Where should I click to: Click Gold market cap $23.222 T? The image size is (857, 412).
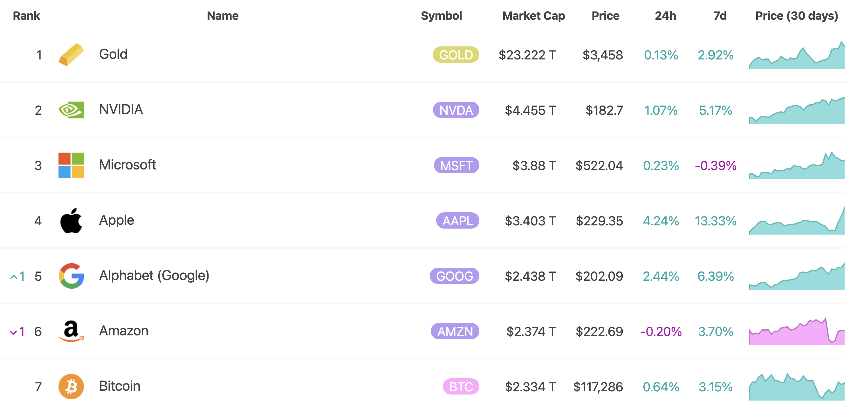[x=527, y=55]
